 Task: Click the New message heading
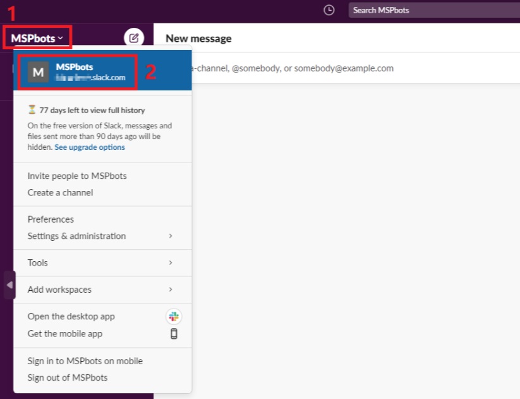coord(198,39)
